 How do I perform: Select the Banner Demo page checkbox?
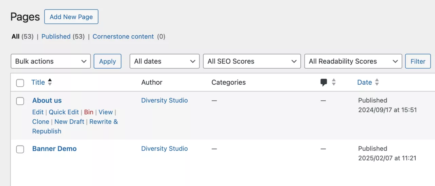coord(20,149)
